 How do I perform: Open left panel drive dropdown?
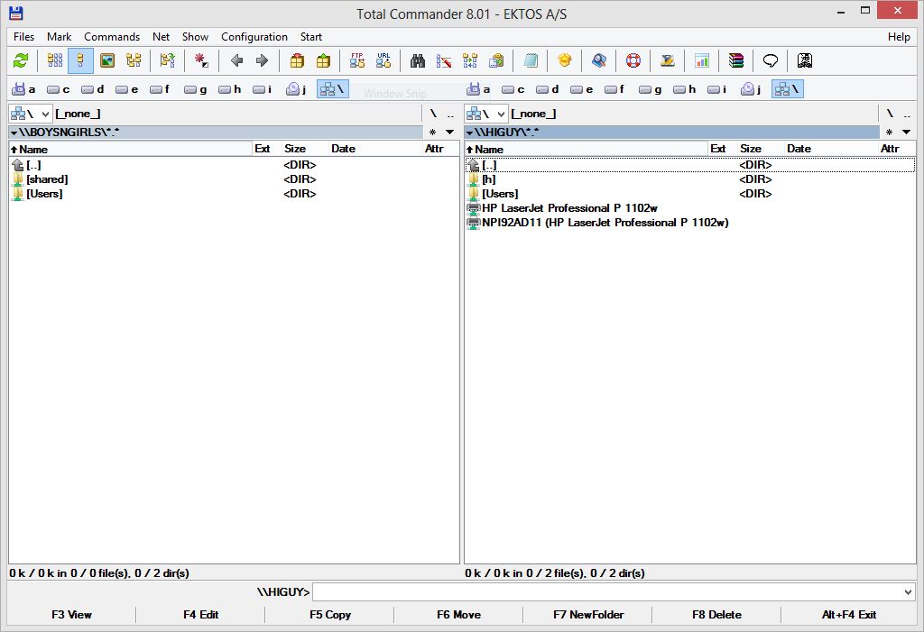click(x=30, y=114)
